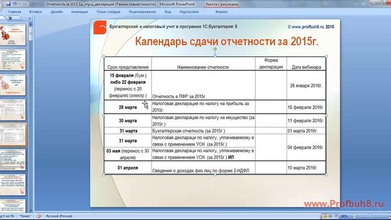Image resolution: width=391 pixels, height=220 pixels.
Task: Click the 26 января 2016г. cell
Action: (306, 86)
